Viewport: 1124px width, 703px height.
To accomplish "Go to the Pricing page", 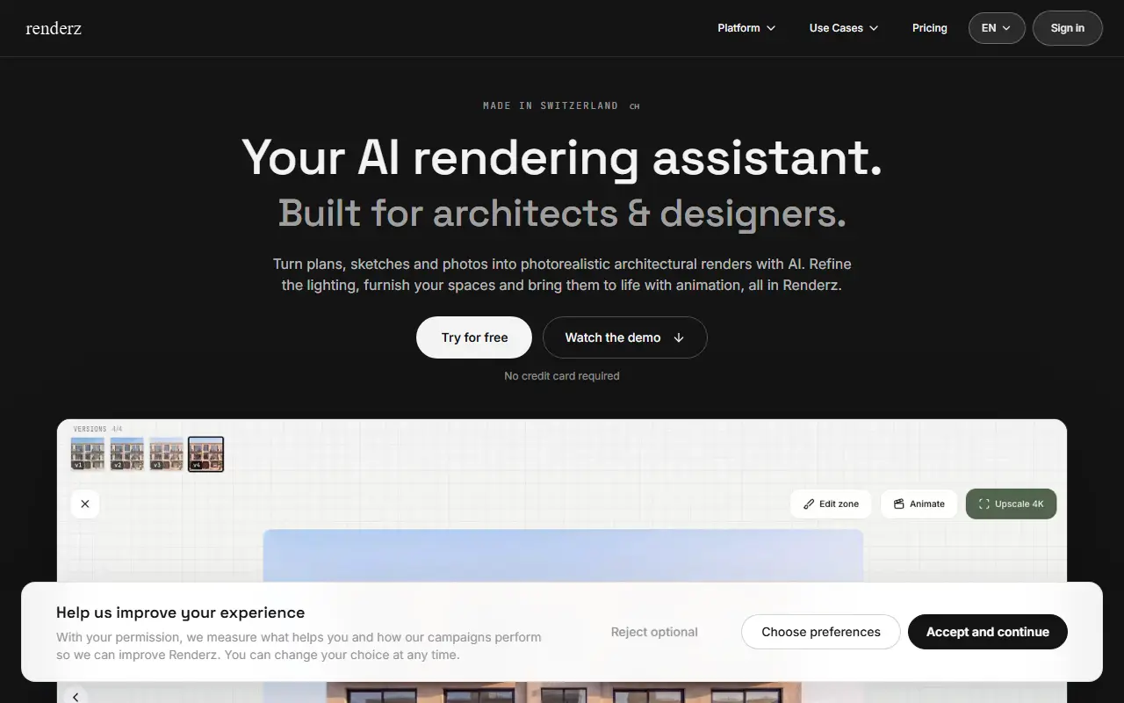I will pos(929,28).
